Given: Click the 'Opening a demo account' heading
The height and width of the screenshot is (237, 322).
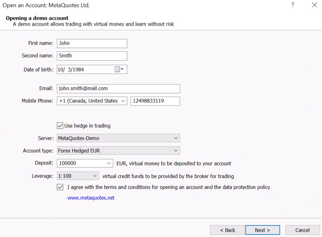Looking at the screenshot, I should click(x=37, y=18).
